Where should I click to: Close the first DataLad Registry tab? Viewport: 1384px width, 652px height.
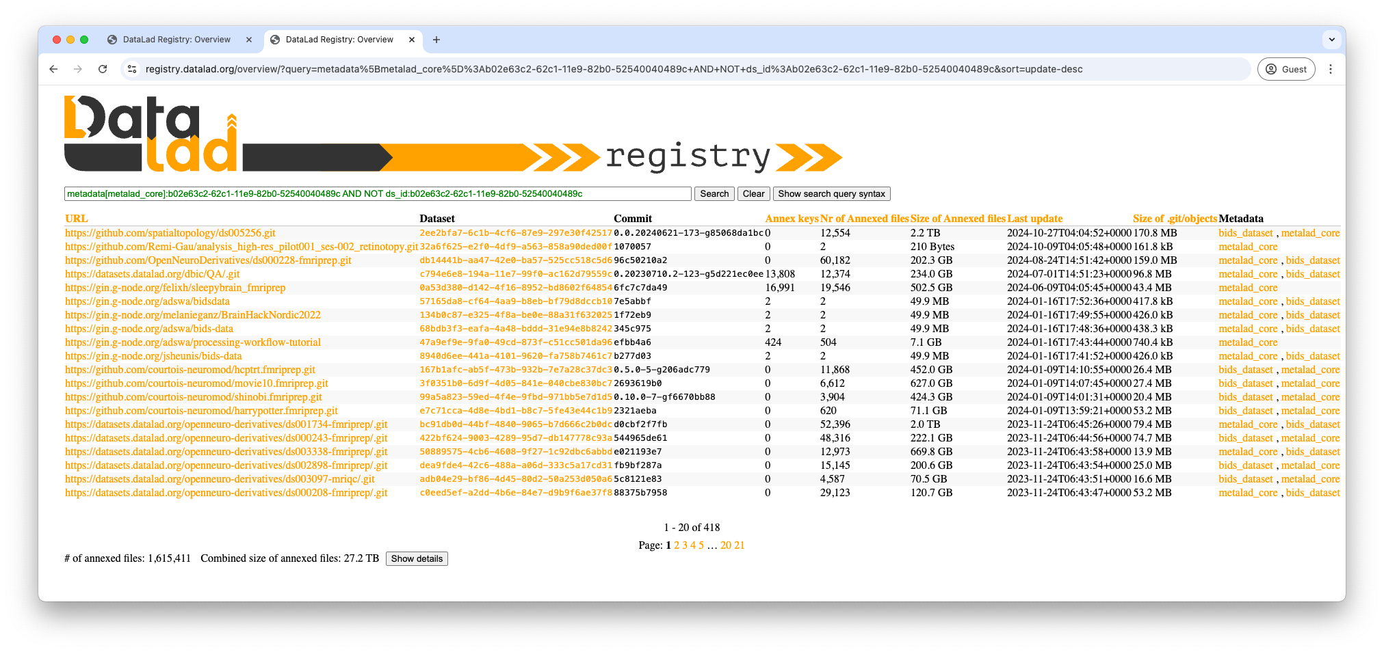[x=249, y=40]
